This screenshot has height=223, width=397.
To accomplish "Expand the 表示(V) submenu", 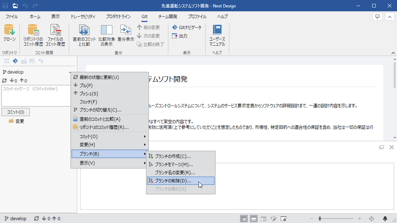I will [x=110, y=163].
